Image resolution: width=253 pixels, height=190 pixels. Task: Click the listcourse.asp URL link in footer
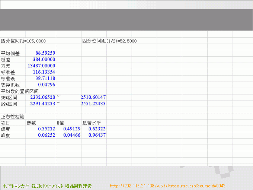pos(168,186)
